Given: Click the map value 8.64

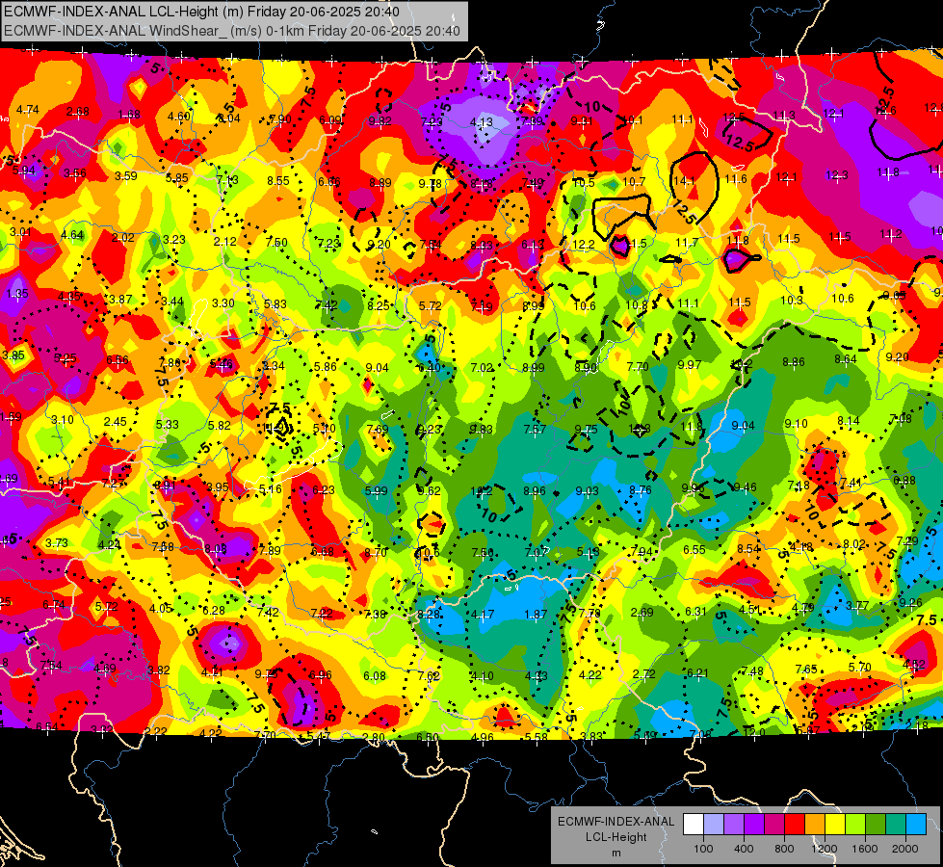Looking at the screenshot, I should [x=846, y=359].
